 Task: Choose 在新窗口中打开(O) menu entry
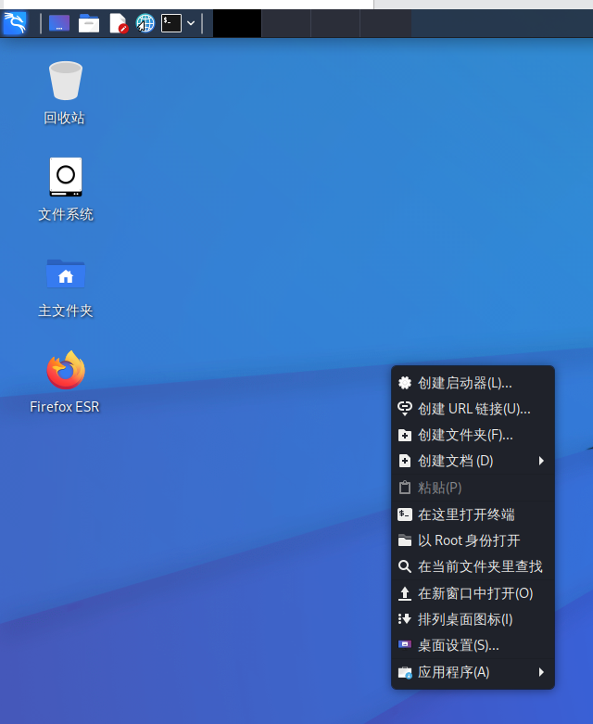tap(473, 593)
